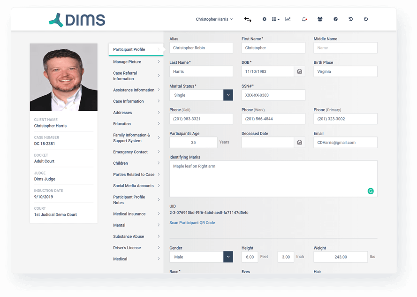Screen dimensions: 417x297
Task: Click the Scan Participant QR Code link
Action: [x=192, y=223]
